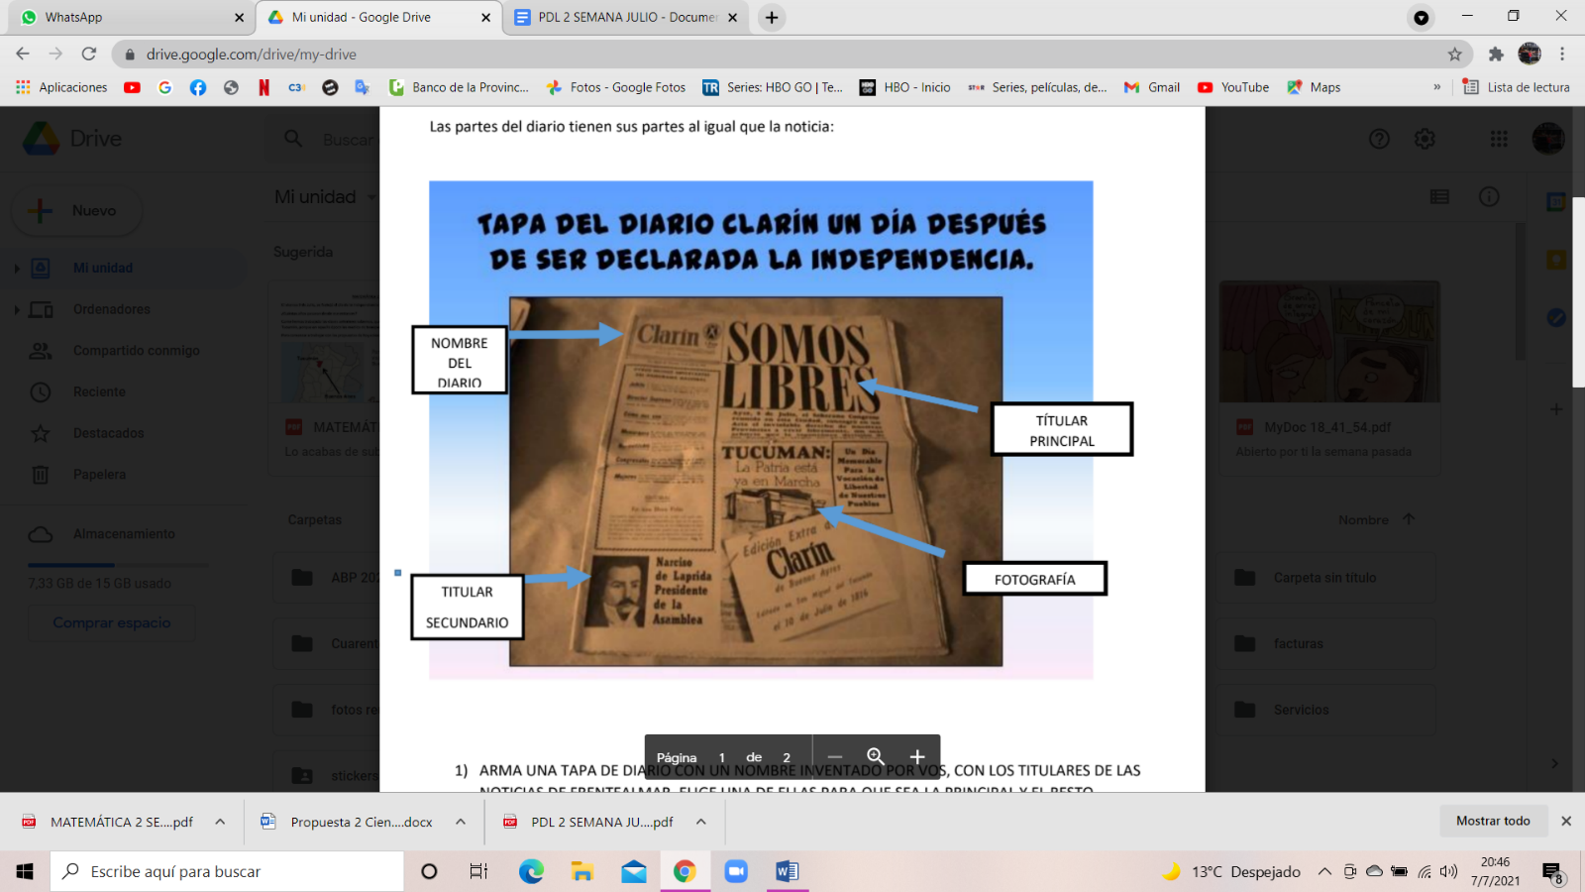The image size is (1585, 892).
Task: Open Word from the taskbar
Action: (787, 871)
